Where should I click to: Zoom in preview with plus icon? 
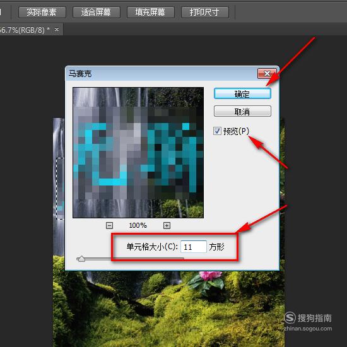[167, 225]
